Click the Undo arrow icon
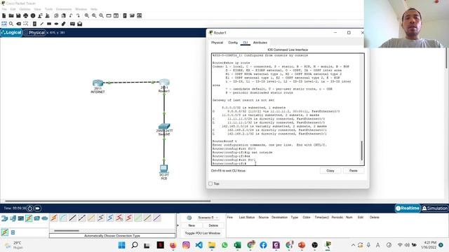 71,15
